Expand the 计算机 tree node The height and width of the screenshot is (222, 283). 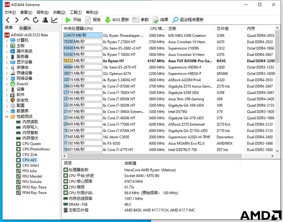coord(7,41)
